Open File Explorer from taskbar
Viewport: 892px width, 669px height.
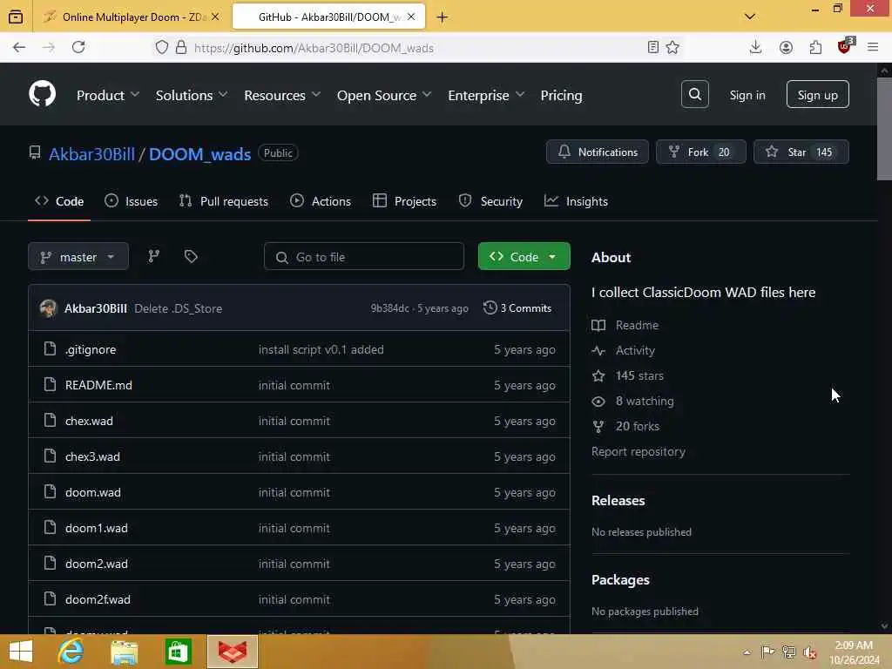tap(124, 652)
